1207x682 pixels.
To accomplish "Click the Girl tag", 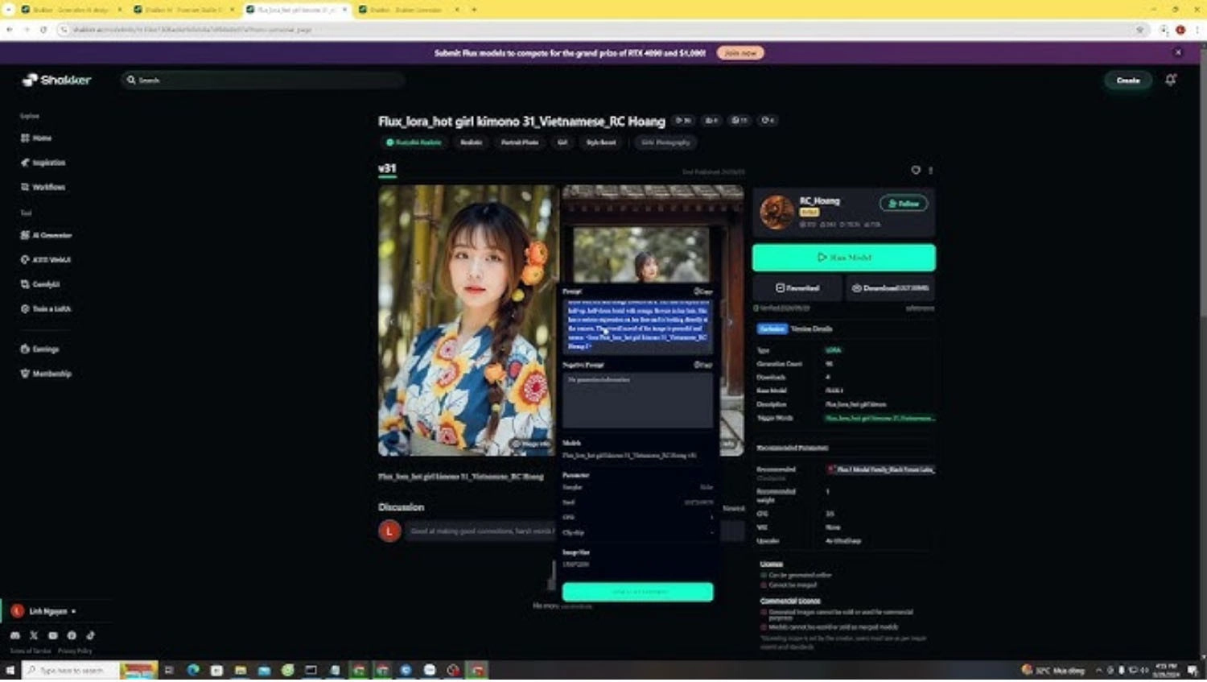I will [562, 143].
